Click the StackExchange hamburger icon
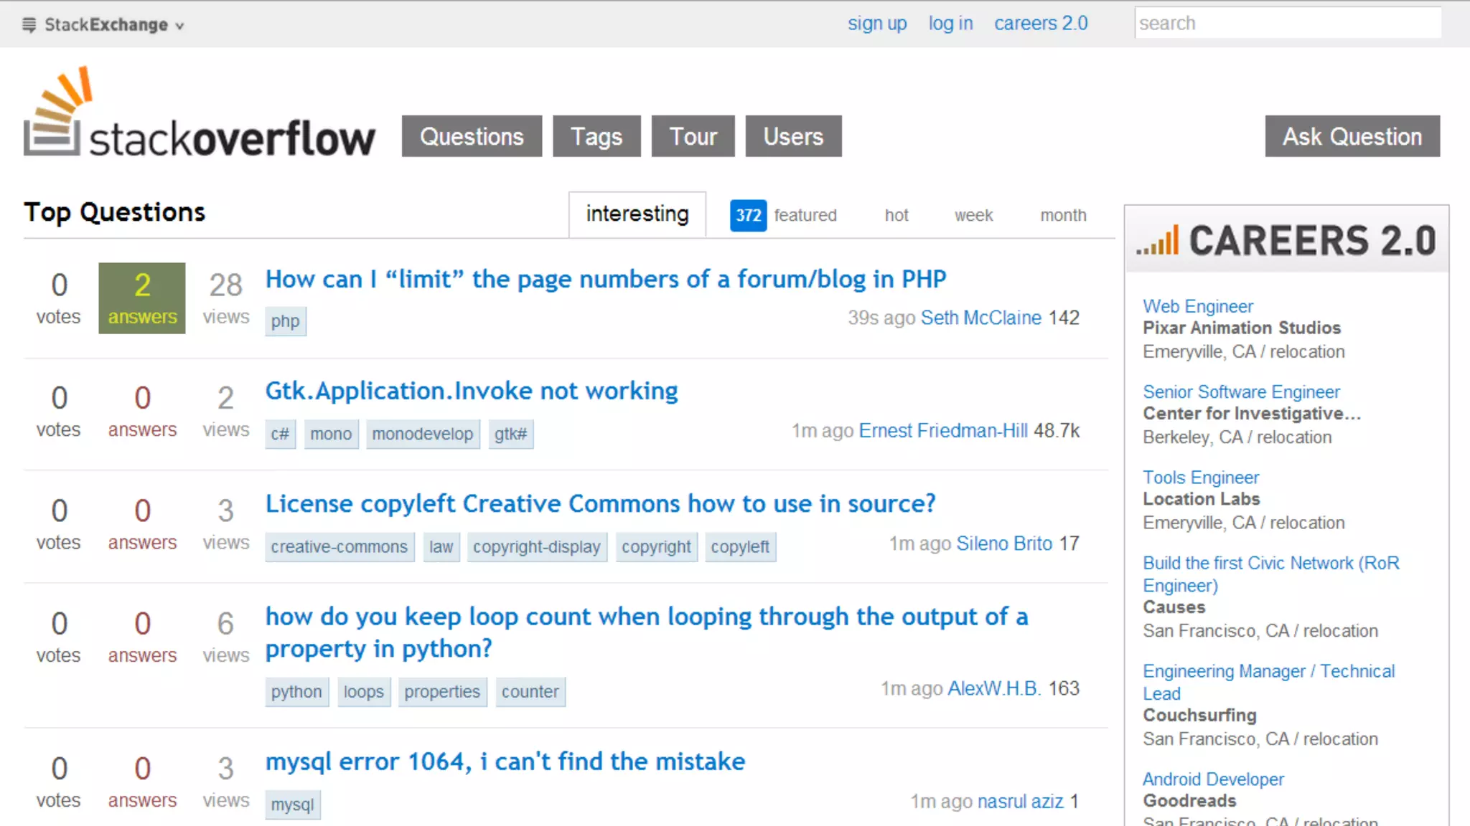The height and width of the screenshot is (826, 1470). pos(29,25)
